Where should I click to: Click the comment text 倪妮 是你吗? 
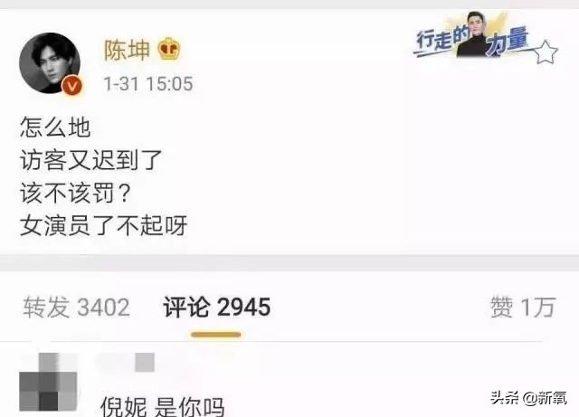tap(163, 407)
